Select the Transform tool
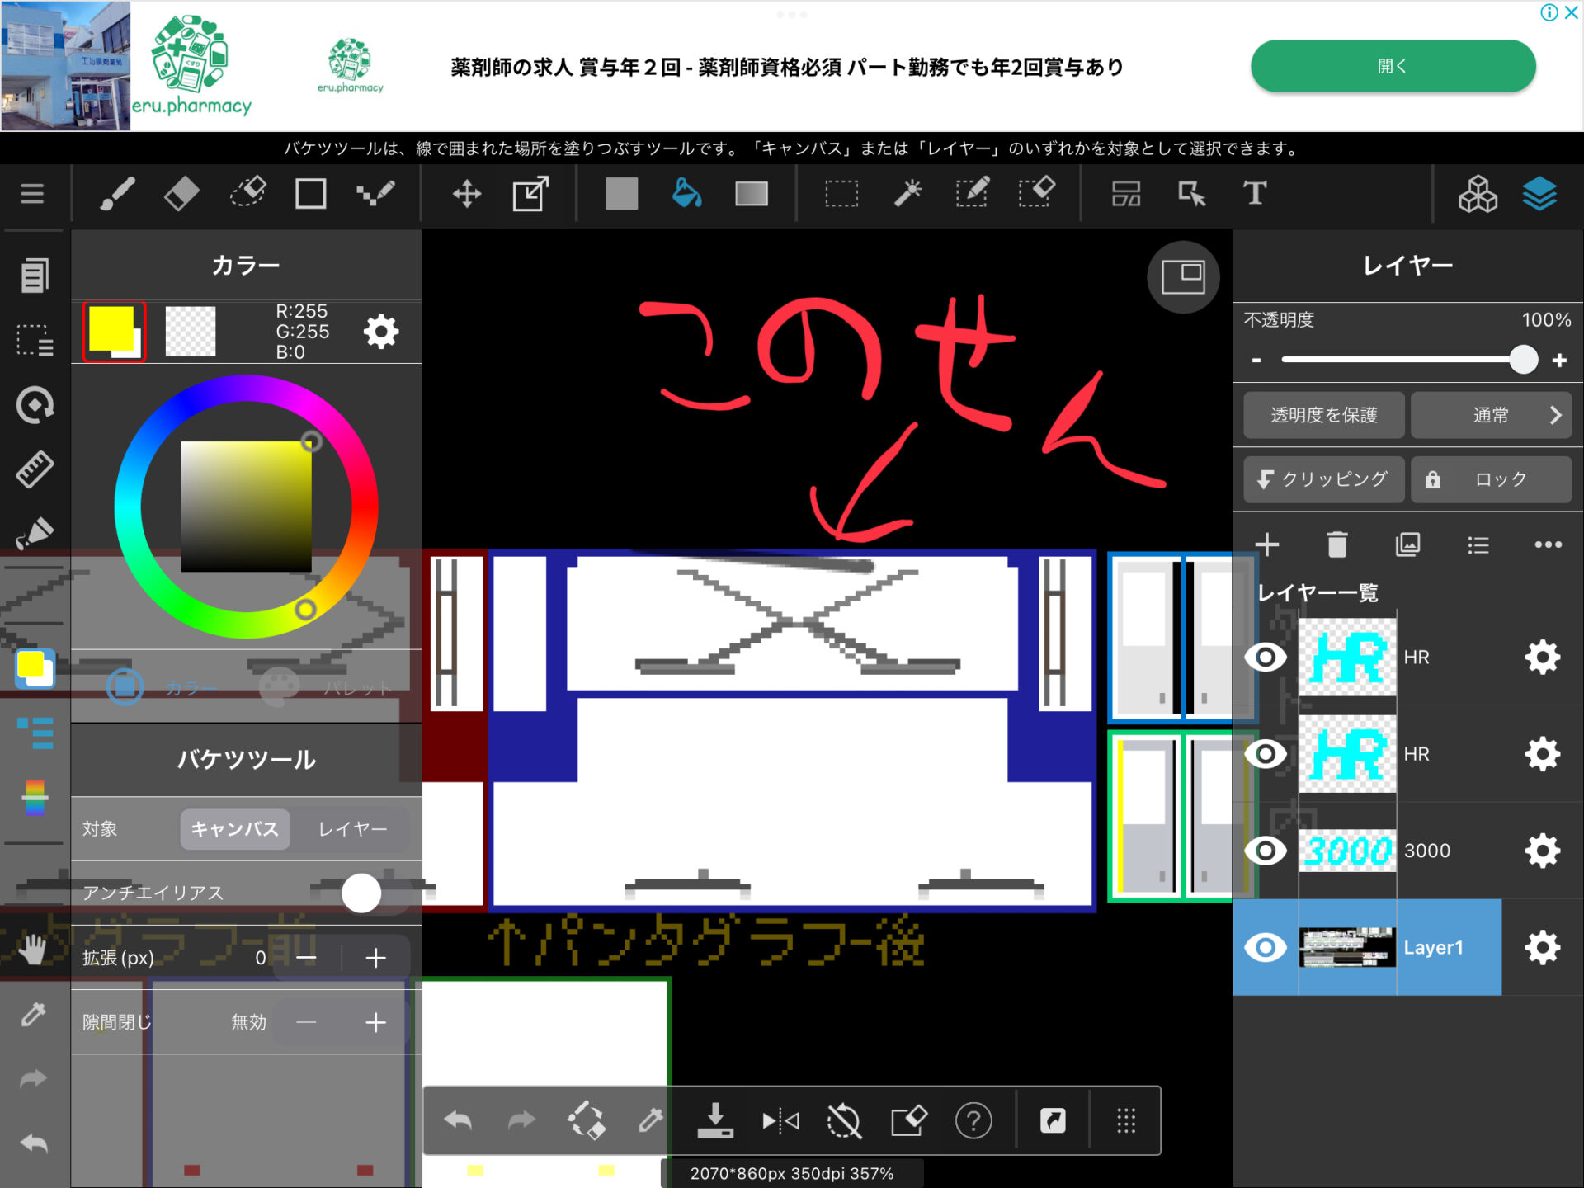Viewport: 1584px width, 1188px height. 530,194
